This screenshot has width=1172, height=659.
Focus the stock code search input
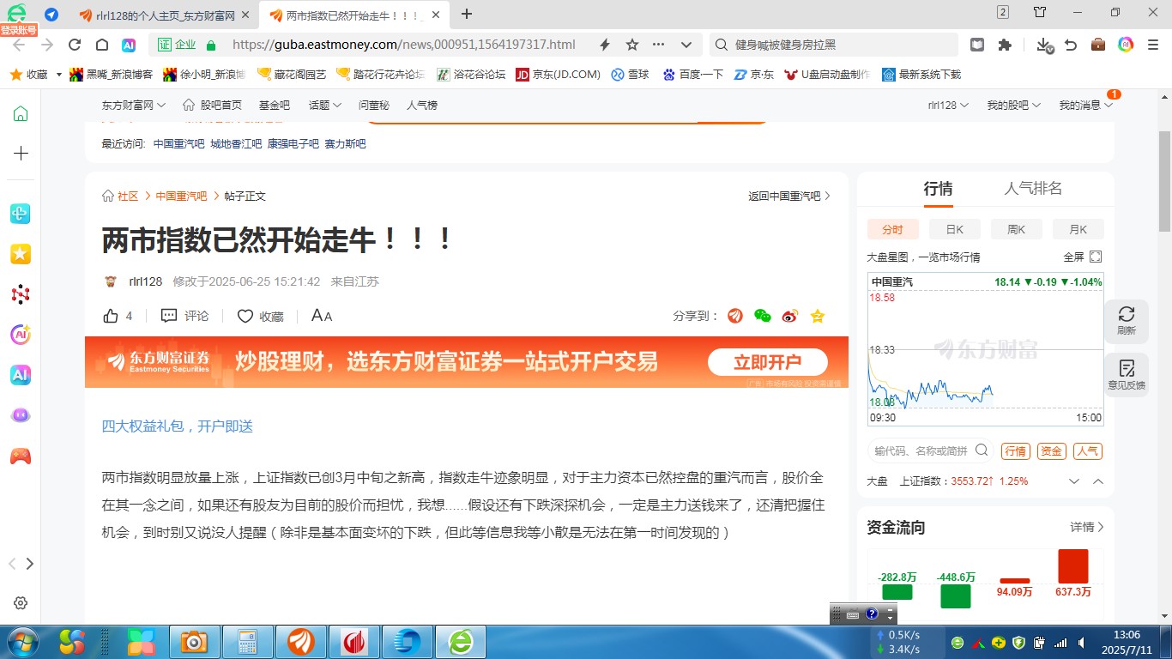tap(921, 450)
